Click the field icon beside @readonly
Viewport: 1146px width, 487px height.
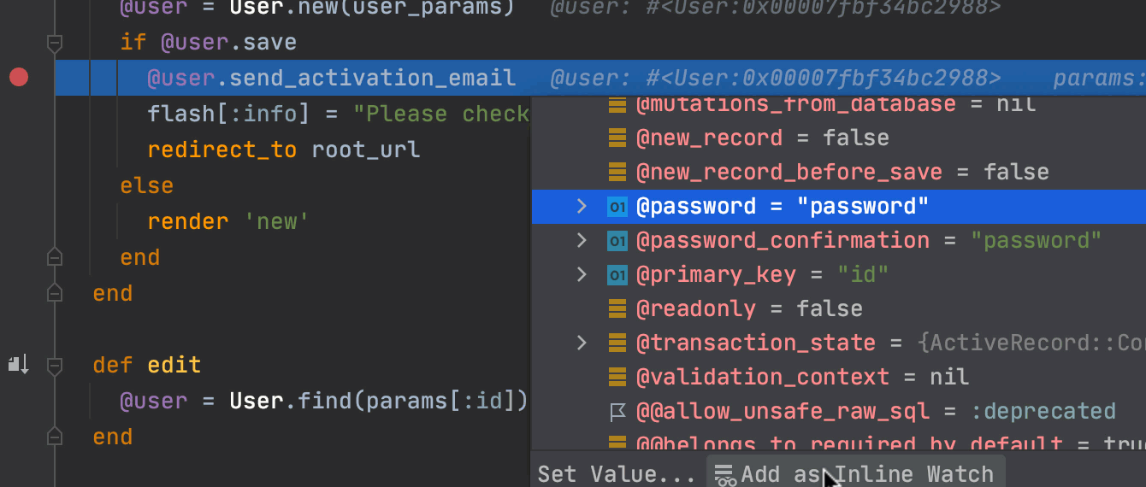coord(617,308)
